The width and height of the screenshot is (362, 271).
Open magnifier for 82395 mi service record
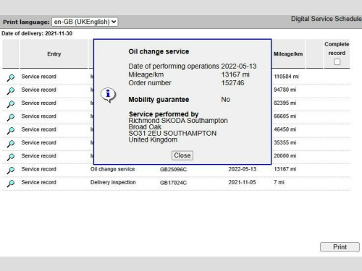pos(11,104)
